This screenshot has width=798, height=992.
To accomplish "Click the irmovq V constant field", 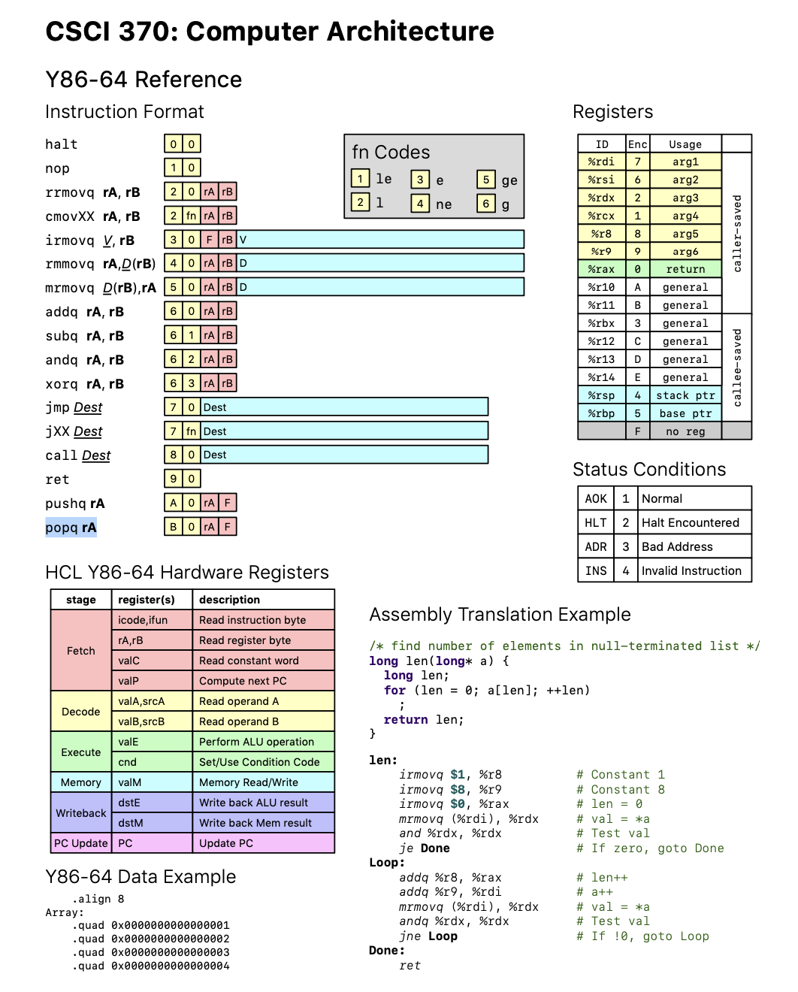I will (376, 238).
